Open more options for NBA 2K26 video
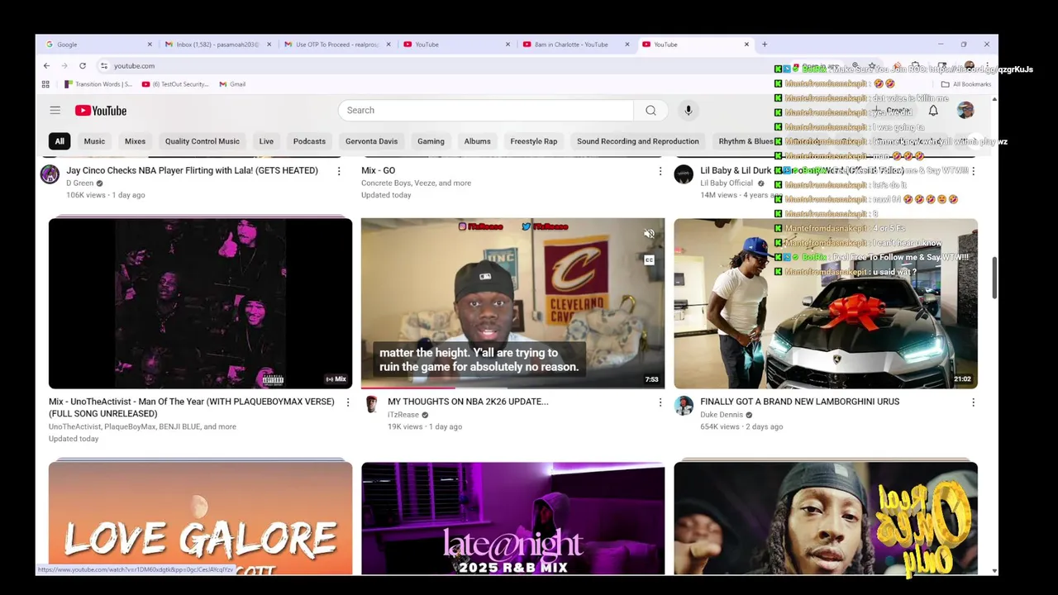This screenshot has width=1058, height=595. [x=660, y=402]
